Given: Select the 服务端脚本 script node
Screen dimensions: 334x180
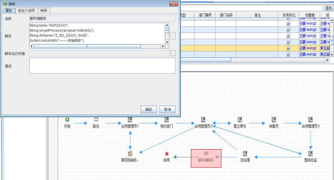Looking at the screenshot, I should click(x=206, y=158).
